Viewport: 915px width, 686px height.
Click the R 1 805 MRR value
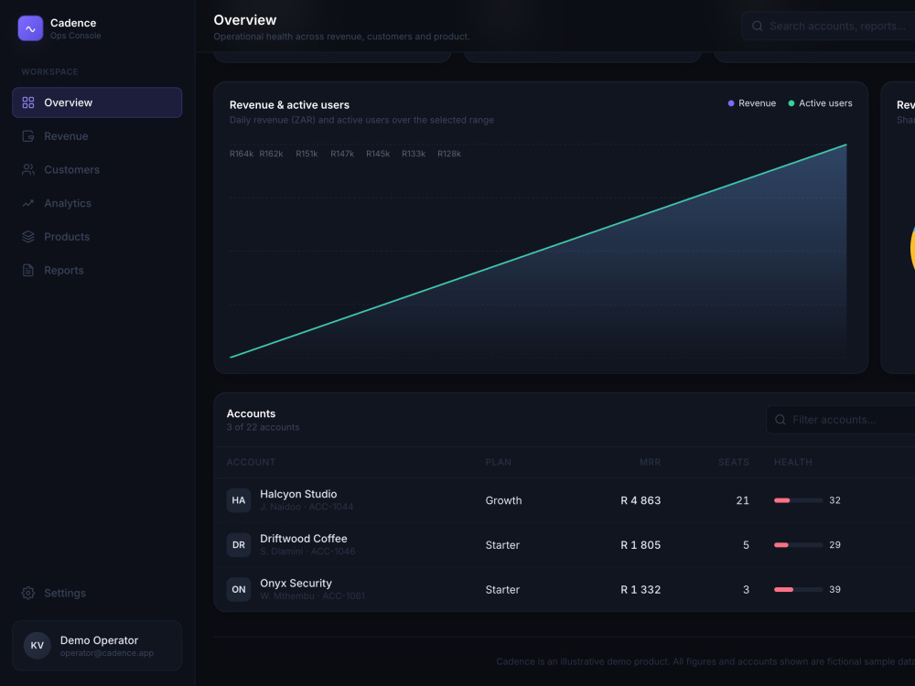(x=640, y=545)
